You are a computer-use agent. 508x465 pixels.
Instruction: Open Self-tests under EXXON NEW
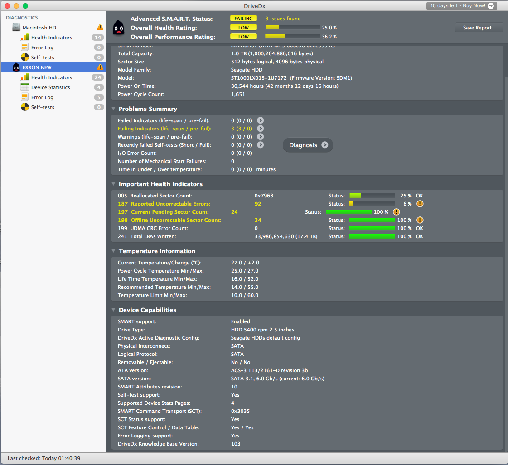click(x=43, y=107)
